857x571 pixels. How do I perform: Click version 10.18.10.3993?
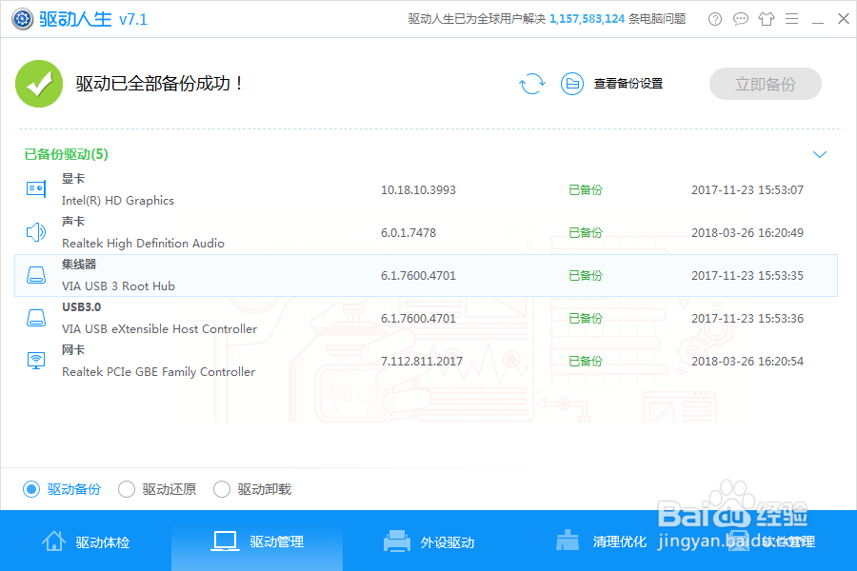(x=418, y=190)
